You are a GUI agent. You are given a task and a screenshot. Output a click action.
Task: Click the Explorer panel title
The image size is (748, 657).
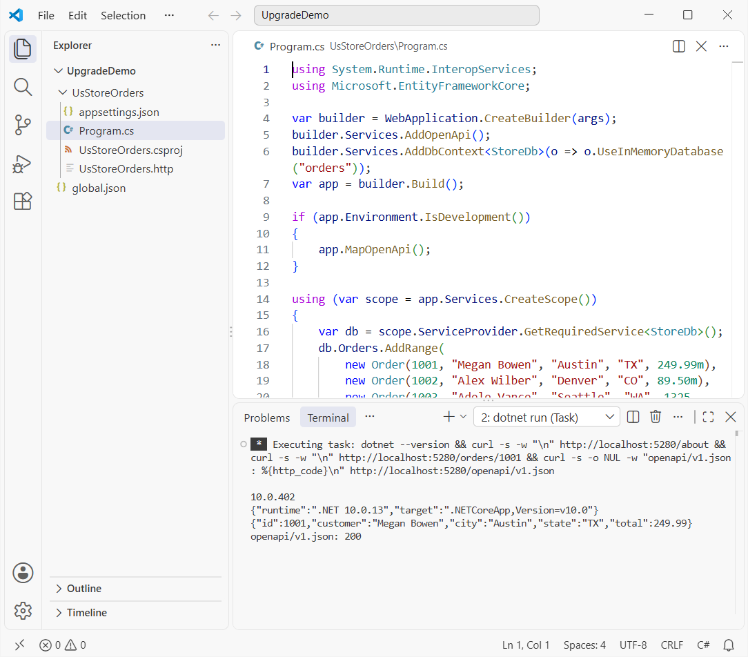(72, 46)
